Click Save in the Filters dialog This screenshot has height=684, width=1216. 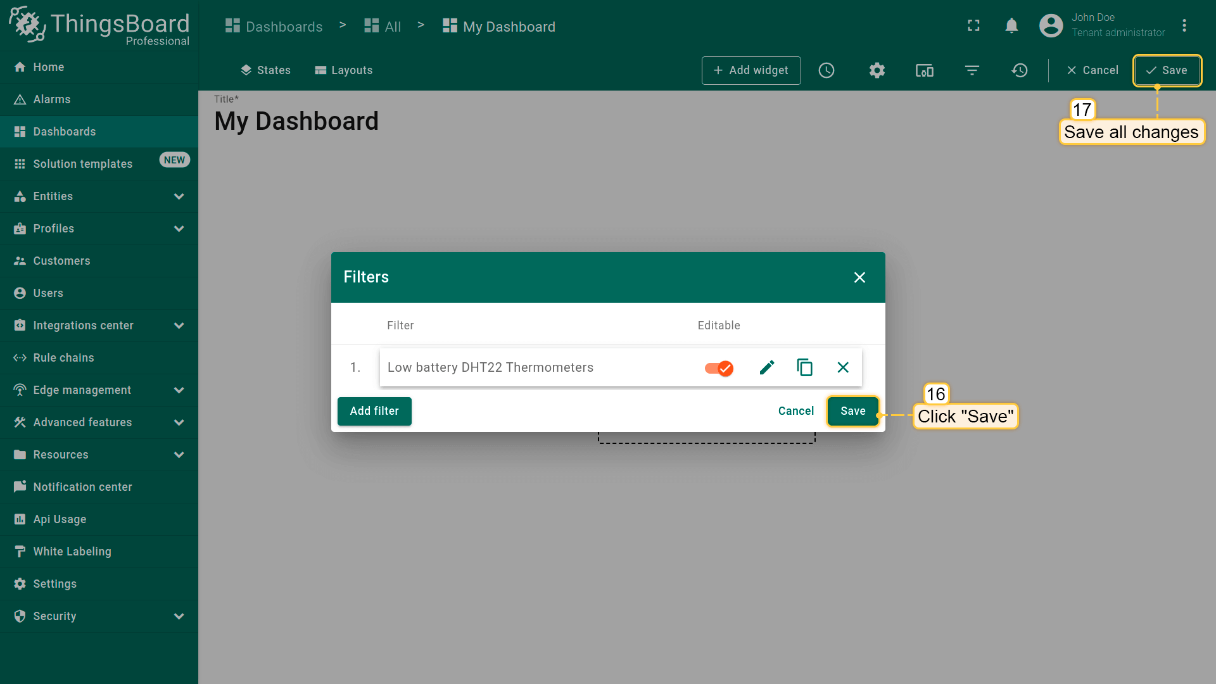(x=852, y=411)
